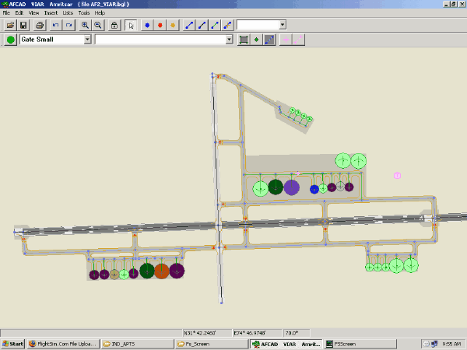
Task: Click the large purple parking circle on apron
Action: pyautogui.click(x=291, y=187)
